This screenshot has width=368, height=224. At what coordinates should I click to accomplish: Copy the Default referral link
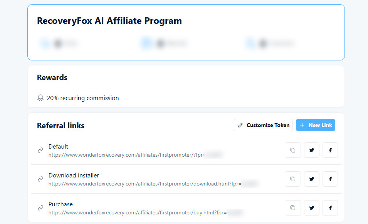point(292,150)
